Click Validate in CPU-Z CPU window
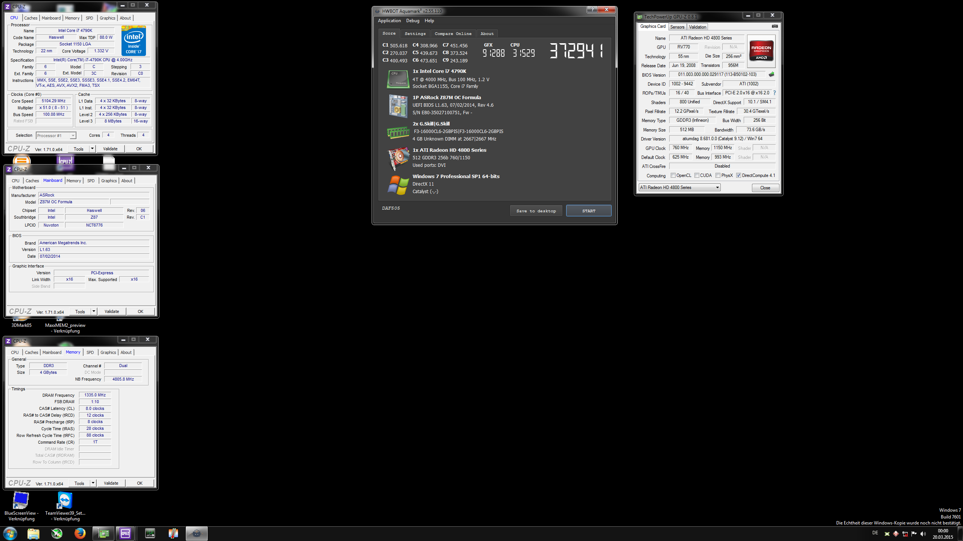The width and height of the screenshot is (963, 541). 110,149
